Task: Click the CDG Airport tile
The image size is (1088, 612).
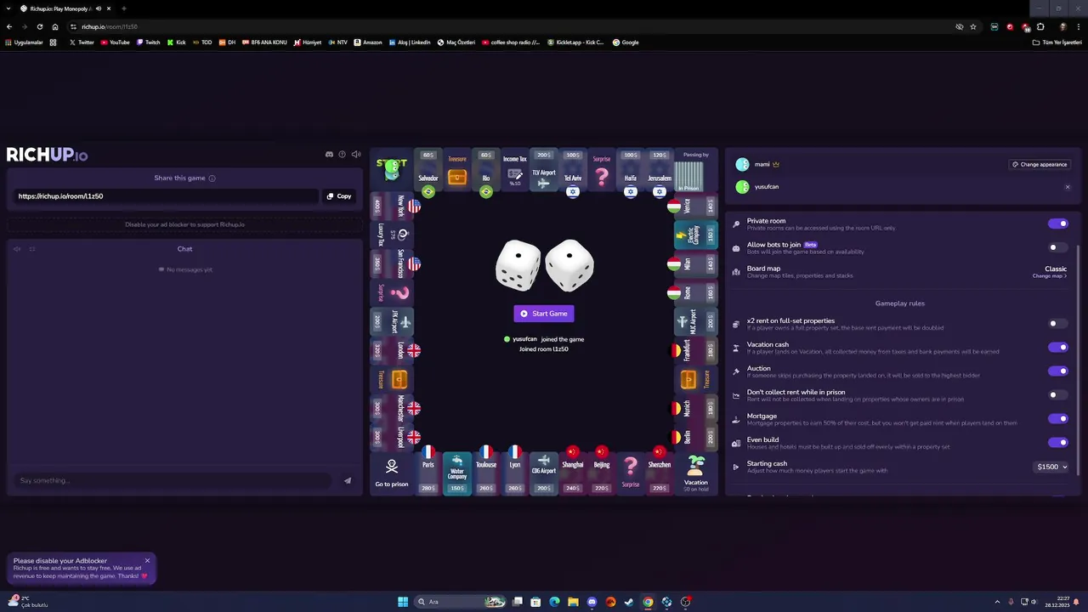Action: coord(544,473)
